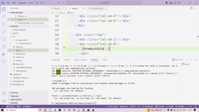
Task: Toggle the bottom panel layout icon
Action: tap(171, 3)
